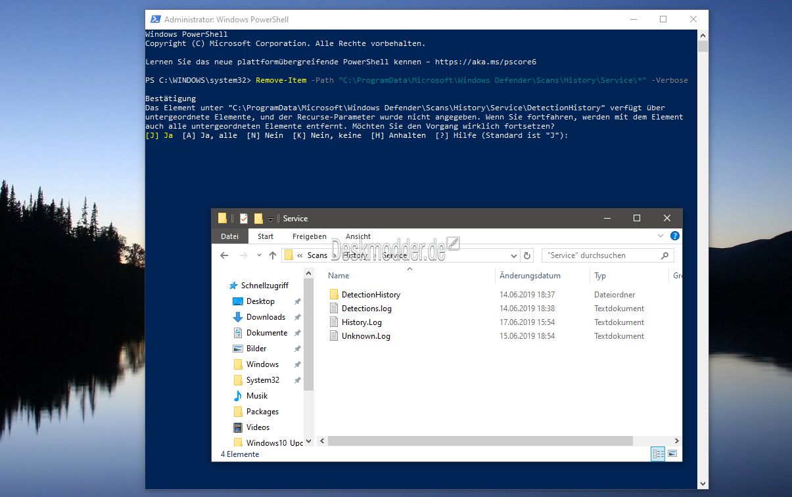Image resolution: width=792 pixels, height=497 pixels.
Task: Open the Customize Quick Access Toolbar dropdown
Action: coord(270,219)
